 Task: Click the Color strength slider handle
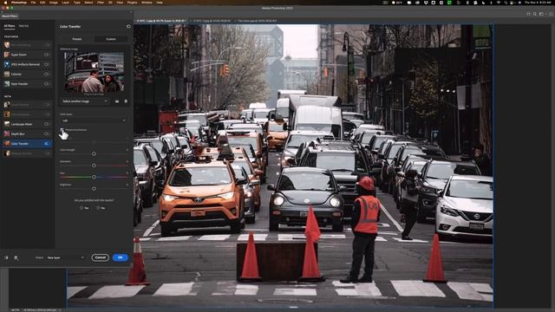click(94, 154)
